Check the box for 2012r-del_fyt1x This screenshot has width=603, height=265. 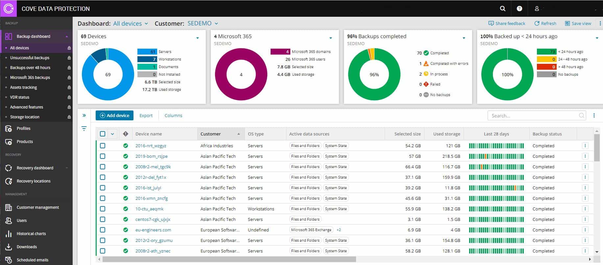coord(103,177)
